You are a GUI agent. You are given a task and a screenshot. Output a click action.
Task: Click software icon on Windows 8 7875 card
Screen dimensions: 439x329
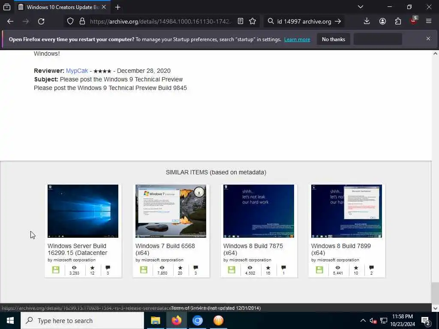tap(232, 270)
